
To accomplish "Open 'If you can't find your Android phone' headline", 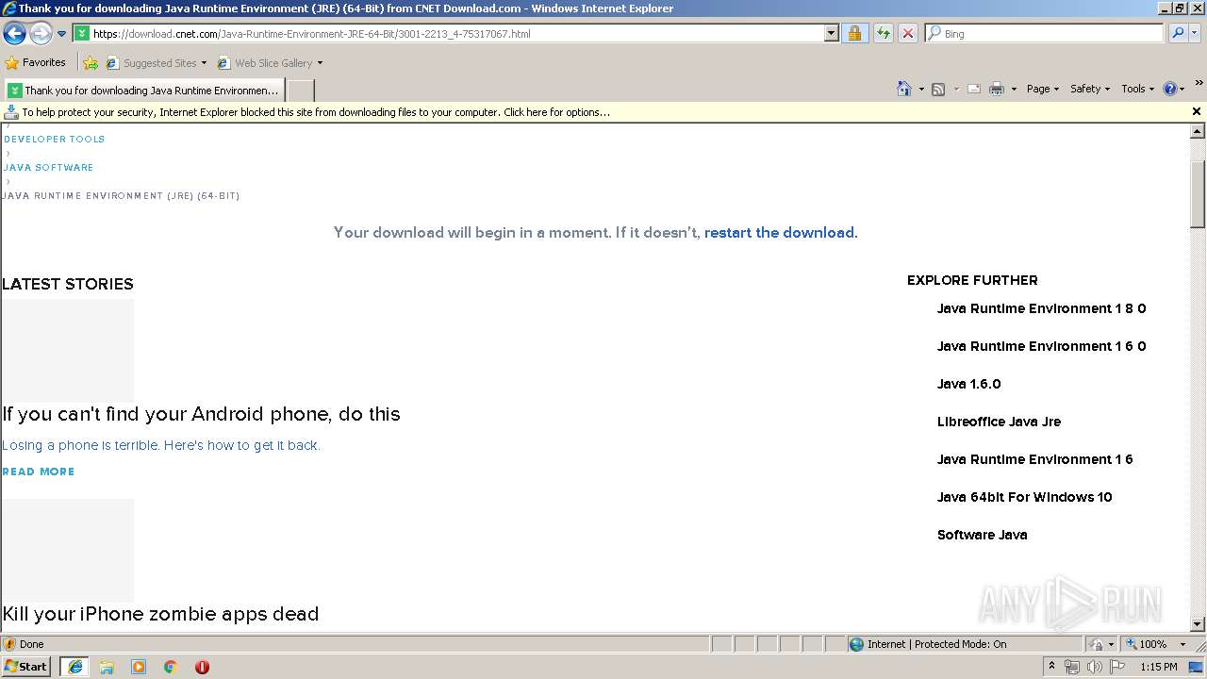I will click(201, 414).
